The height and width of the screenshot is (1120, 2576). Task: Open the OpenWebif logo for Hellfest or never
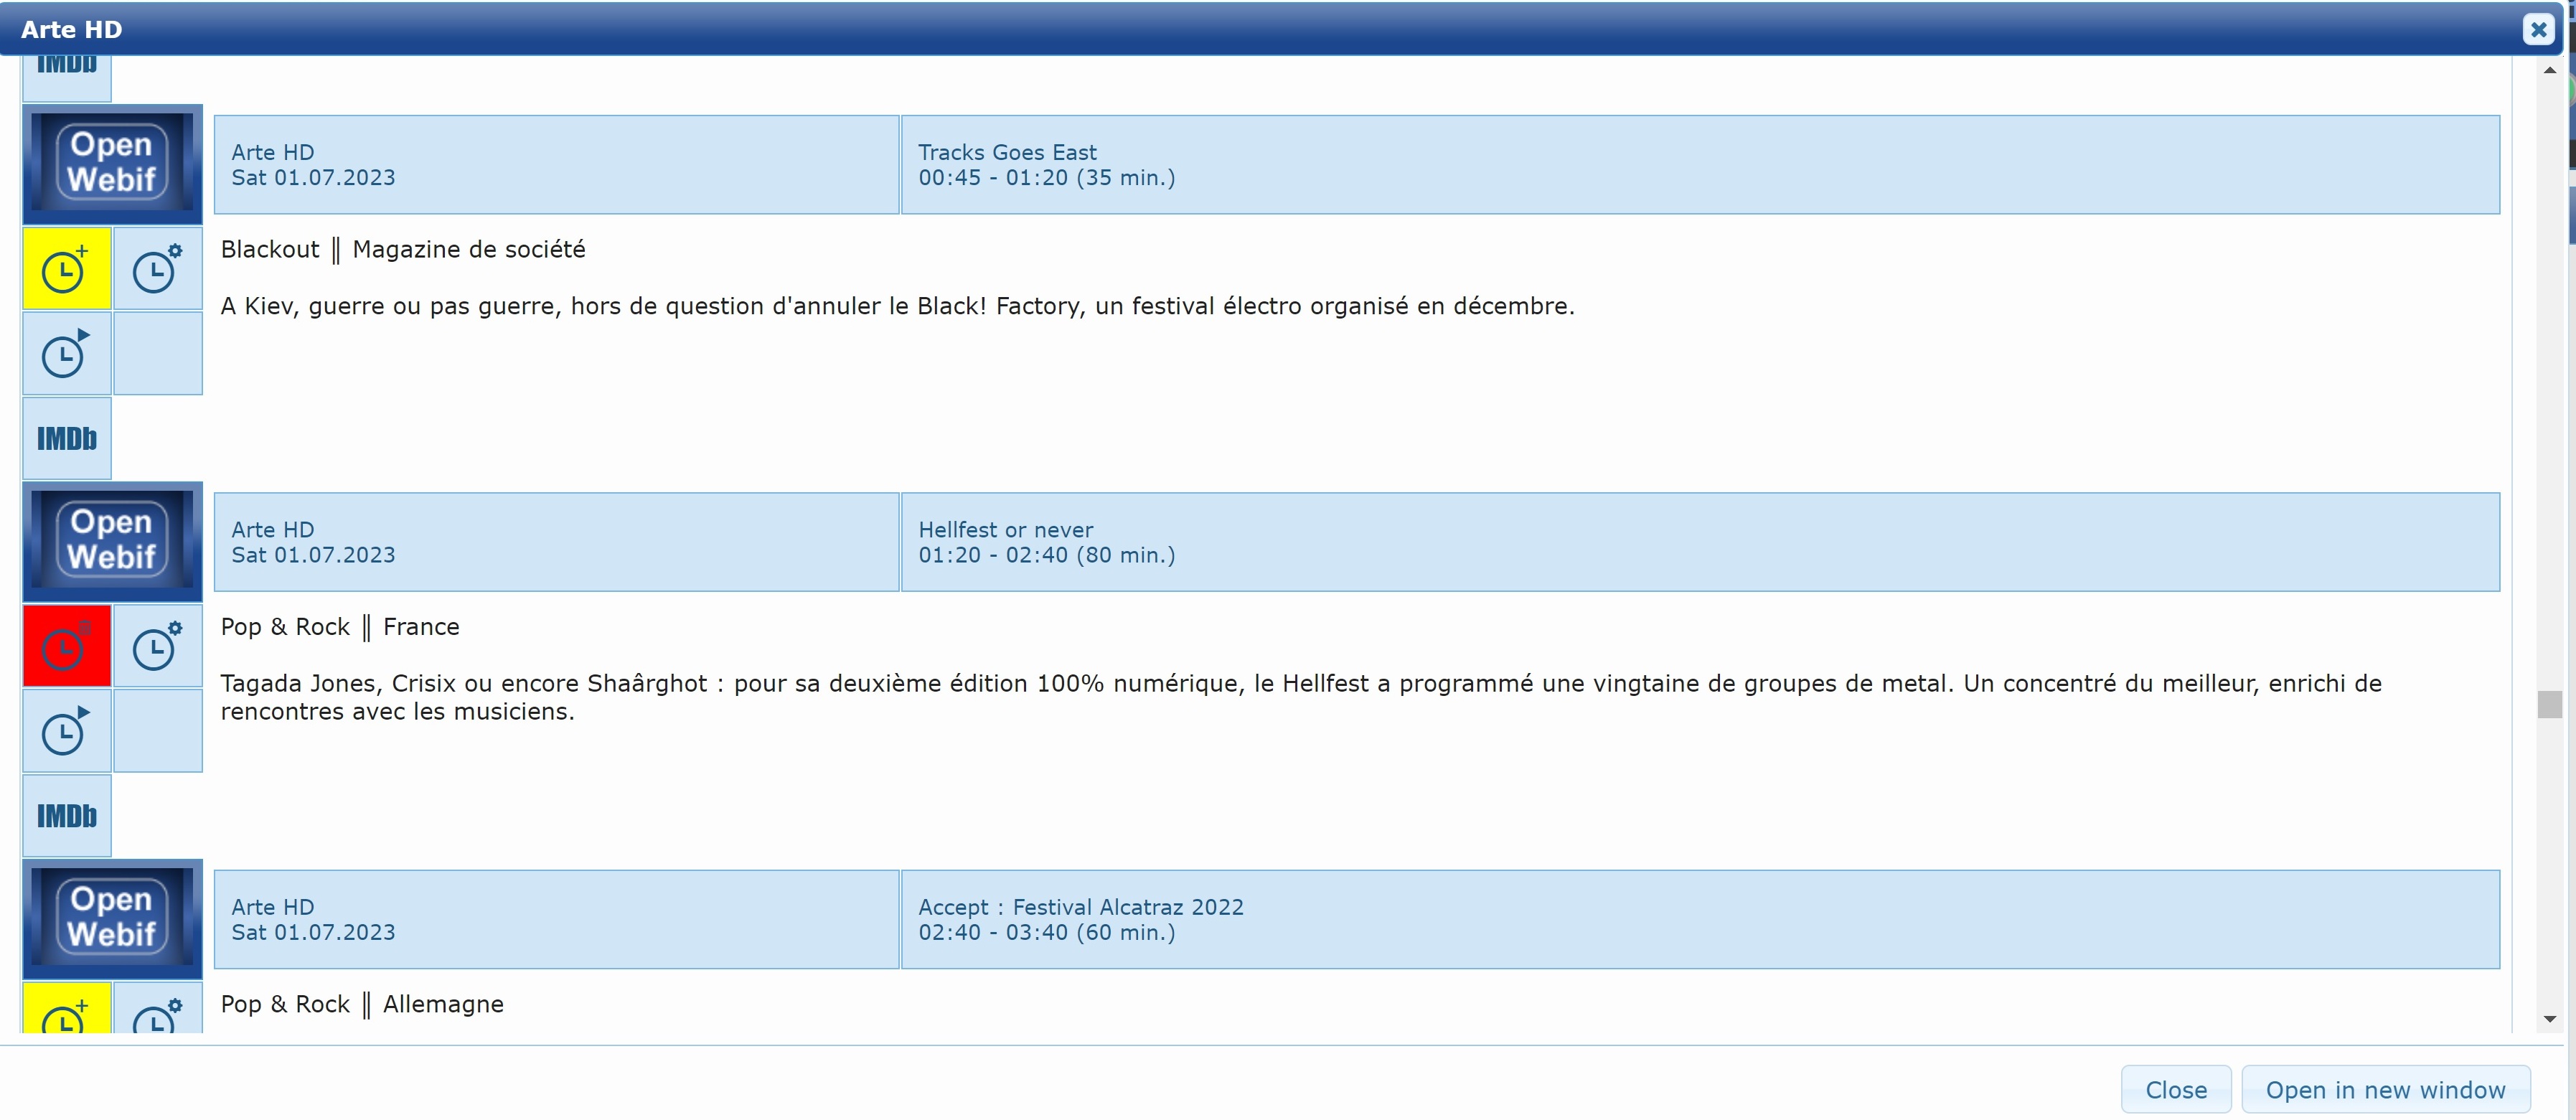point(112,541)
